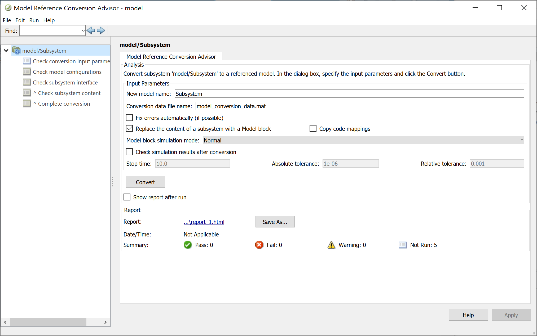This screenshot has width=537, height=336.
Task: Toggle Fix errors automatically checkbox
Action: (129, 118)
